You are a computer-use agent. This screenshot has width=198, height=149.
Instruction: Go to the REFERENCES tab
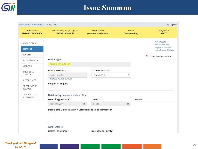pos(32,80)
